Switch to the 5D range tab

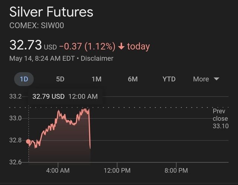coord(60,79)
